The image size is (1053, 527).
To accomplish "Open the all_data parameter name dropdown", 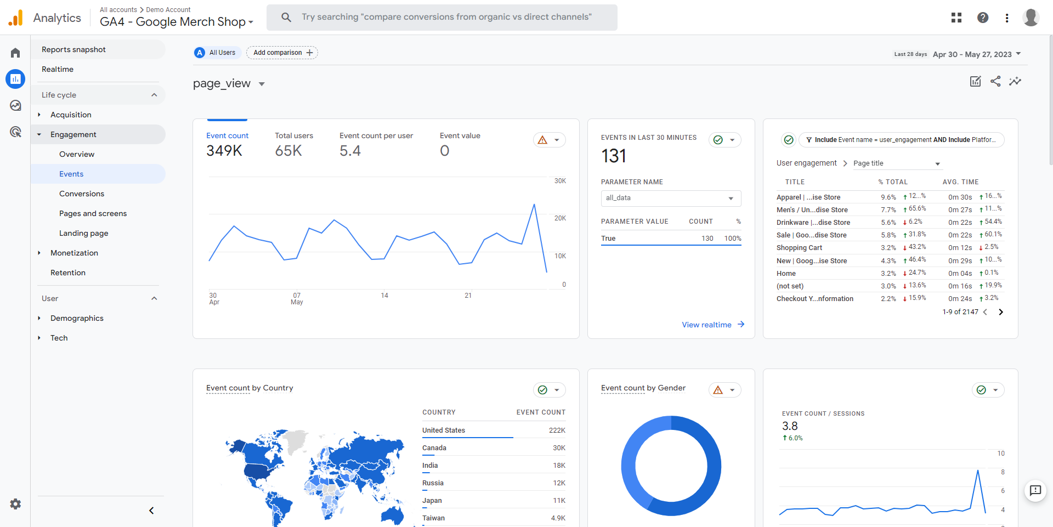I will click(671, 198).
